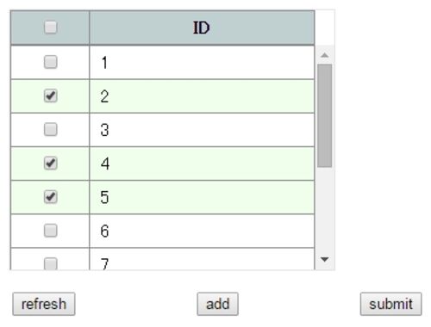Check the checkbox for row 3
The height and width of the screenshot is (327, 431).
51,129
